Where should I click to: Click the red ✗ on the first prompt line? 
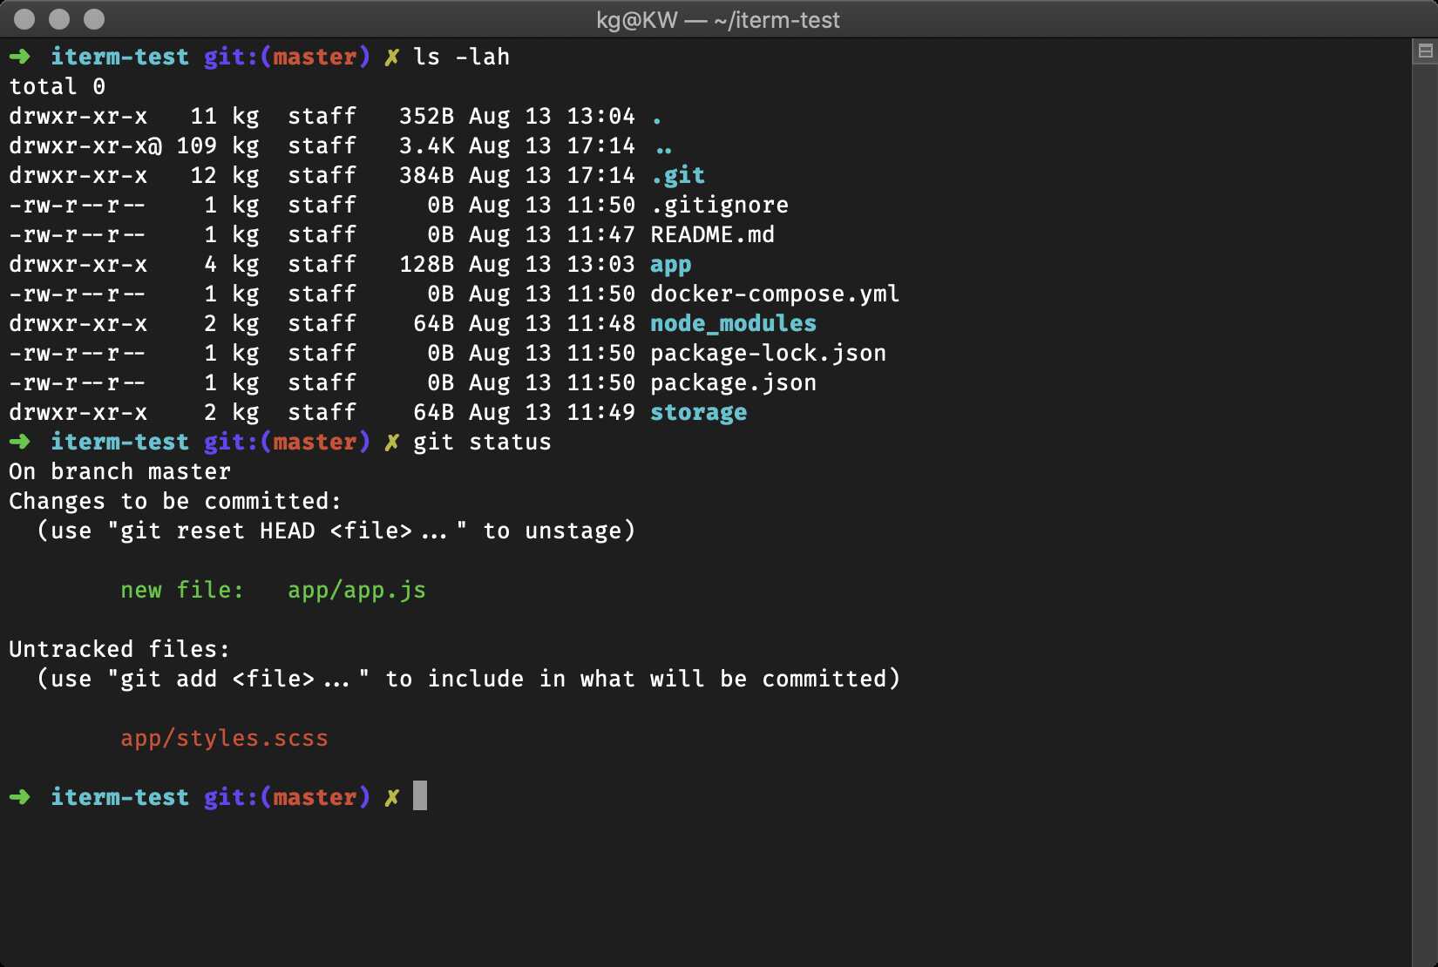click(391, 56)
